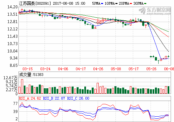Click the 5.74万 volume axis label

click(12, 86)
